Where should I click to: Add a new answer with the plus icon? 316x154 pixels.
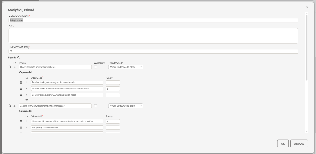(x=26, y=100)
